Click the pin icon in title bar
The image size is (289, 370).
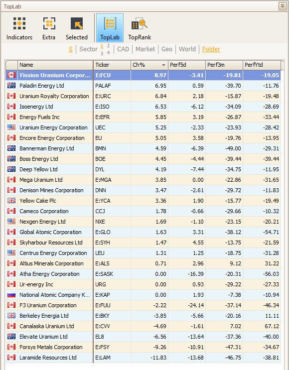283,6
